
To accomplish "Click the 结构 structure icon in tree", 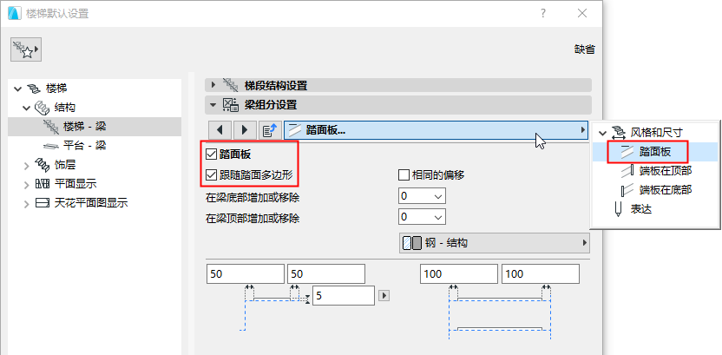I will [x=43, y=108].
